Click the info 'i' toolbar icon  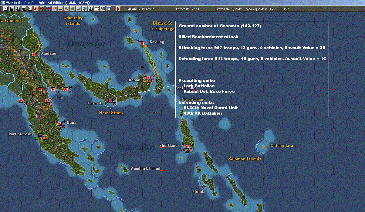pyautogui.click(x=30, y=9)
